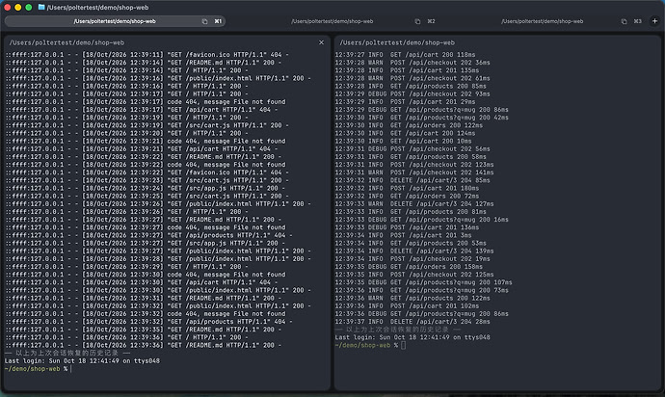Click the right pane header path
665x397 pixels.
point(397,42)
